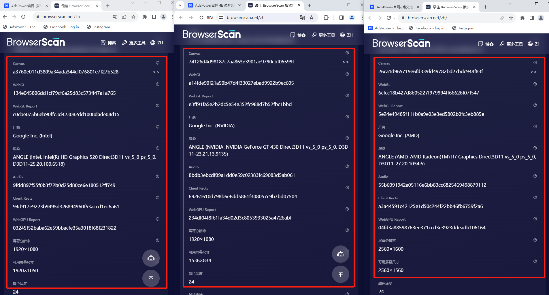This screenshot has height=295, width=549.
Task: Open Facebook bookmark in left window
Action: pos(63,27)
